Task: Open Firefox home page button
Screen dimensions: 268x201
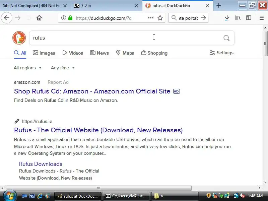Action: click(39, 18)
